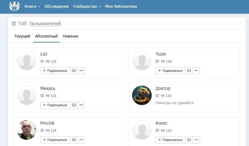Send a message to PiroJok
The image size is (249, 146).
tap(74, 140)
